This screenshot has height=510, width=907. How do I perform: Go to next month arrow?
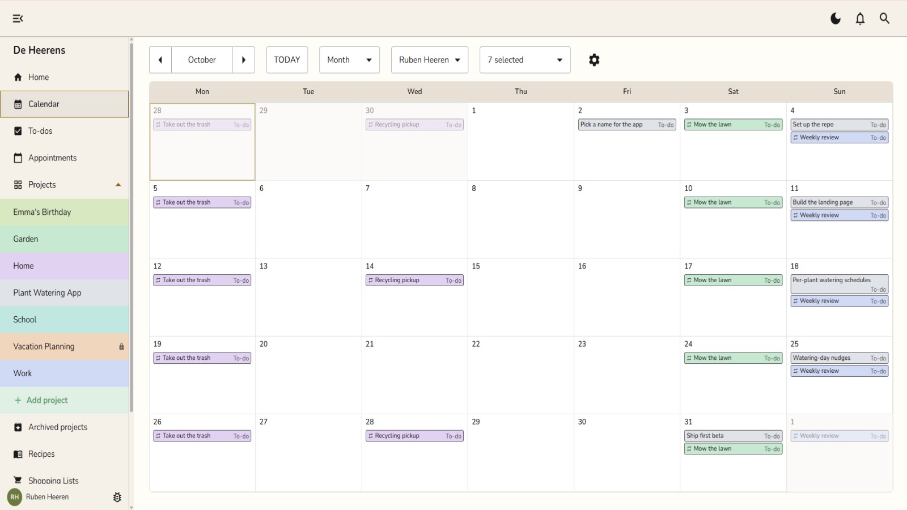pos(244,60)
